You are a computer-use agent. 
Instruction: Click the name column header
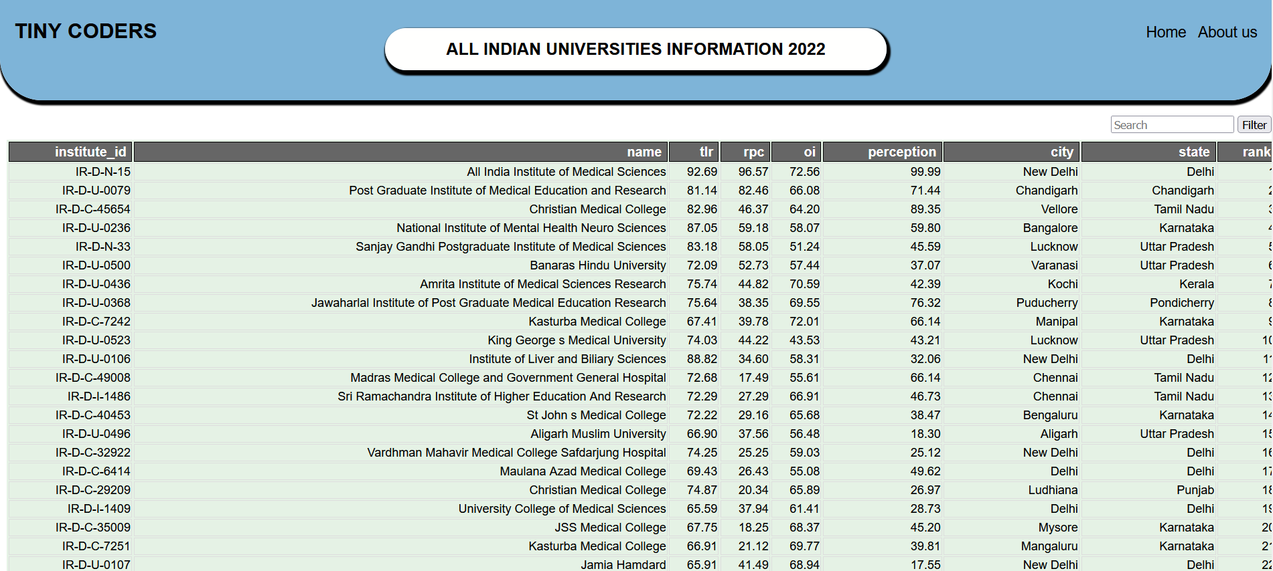click(400, 152)
